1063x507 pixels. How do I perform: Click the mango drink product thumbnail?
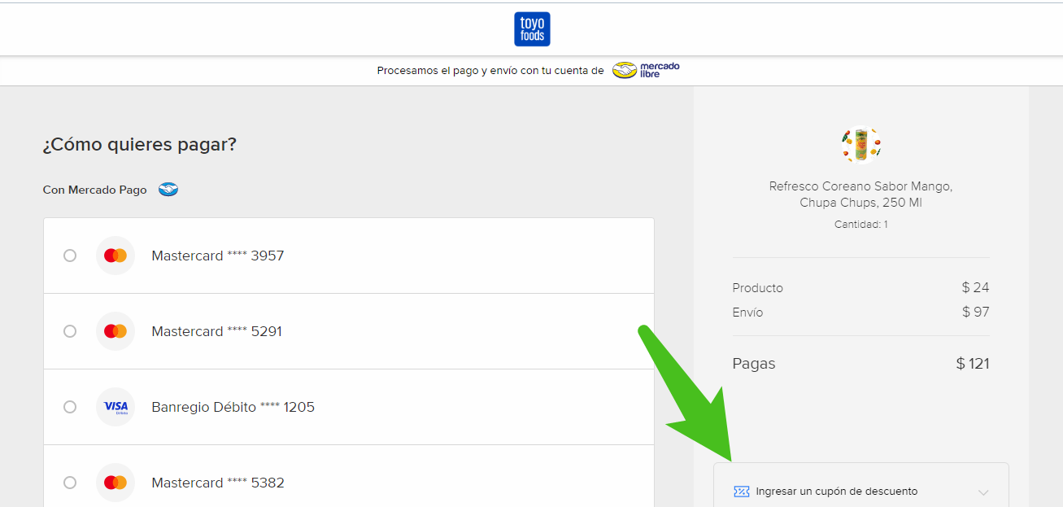(860, 146)
